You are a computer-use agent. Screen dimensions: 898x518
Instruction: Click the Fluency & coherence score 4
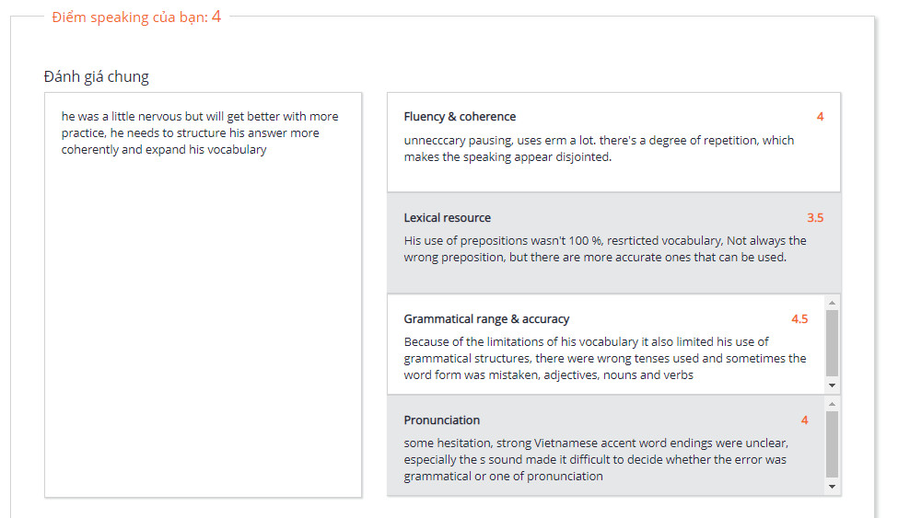pyautogui.click(x=820, y=117)
